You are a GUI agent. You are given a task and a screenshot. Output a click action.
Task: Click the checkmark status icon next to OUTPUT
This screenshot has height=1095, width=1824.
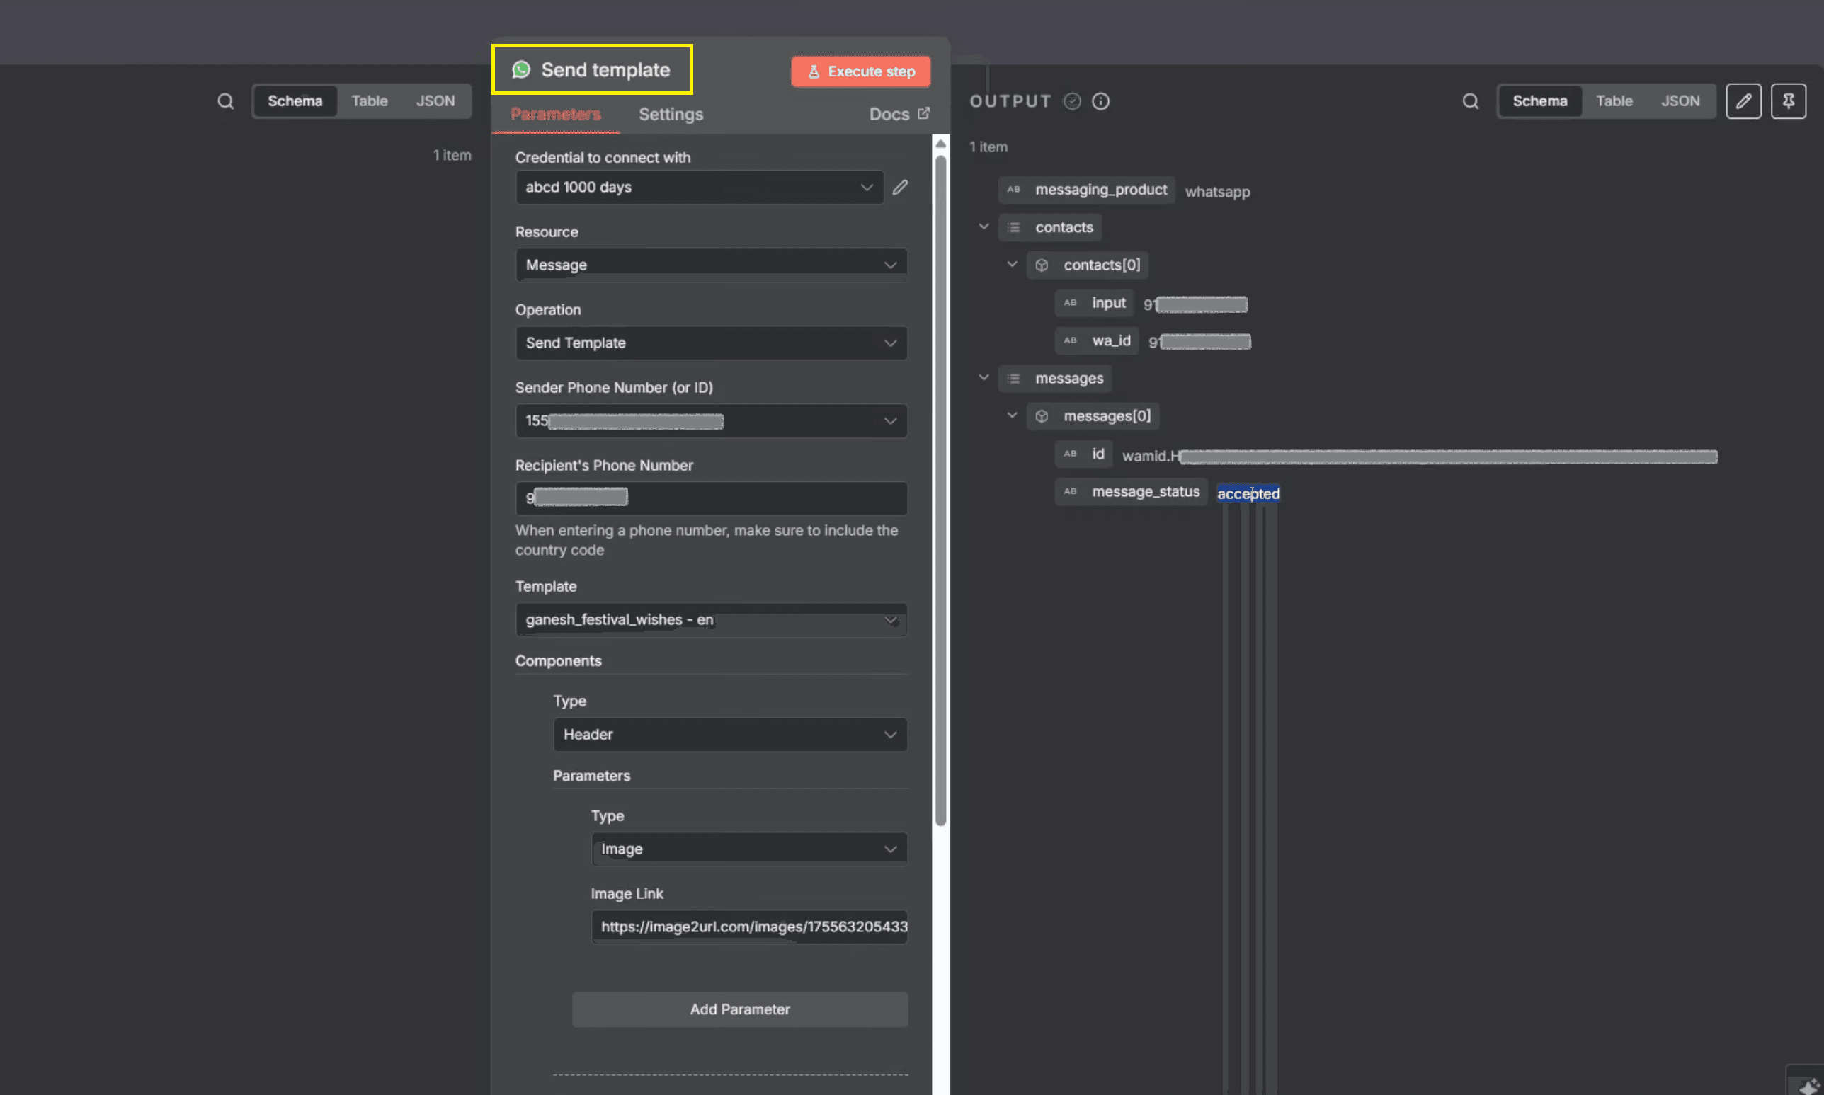(1073, 101)
